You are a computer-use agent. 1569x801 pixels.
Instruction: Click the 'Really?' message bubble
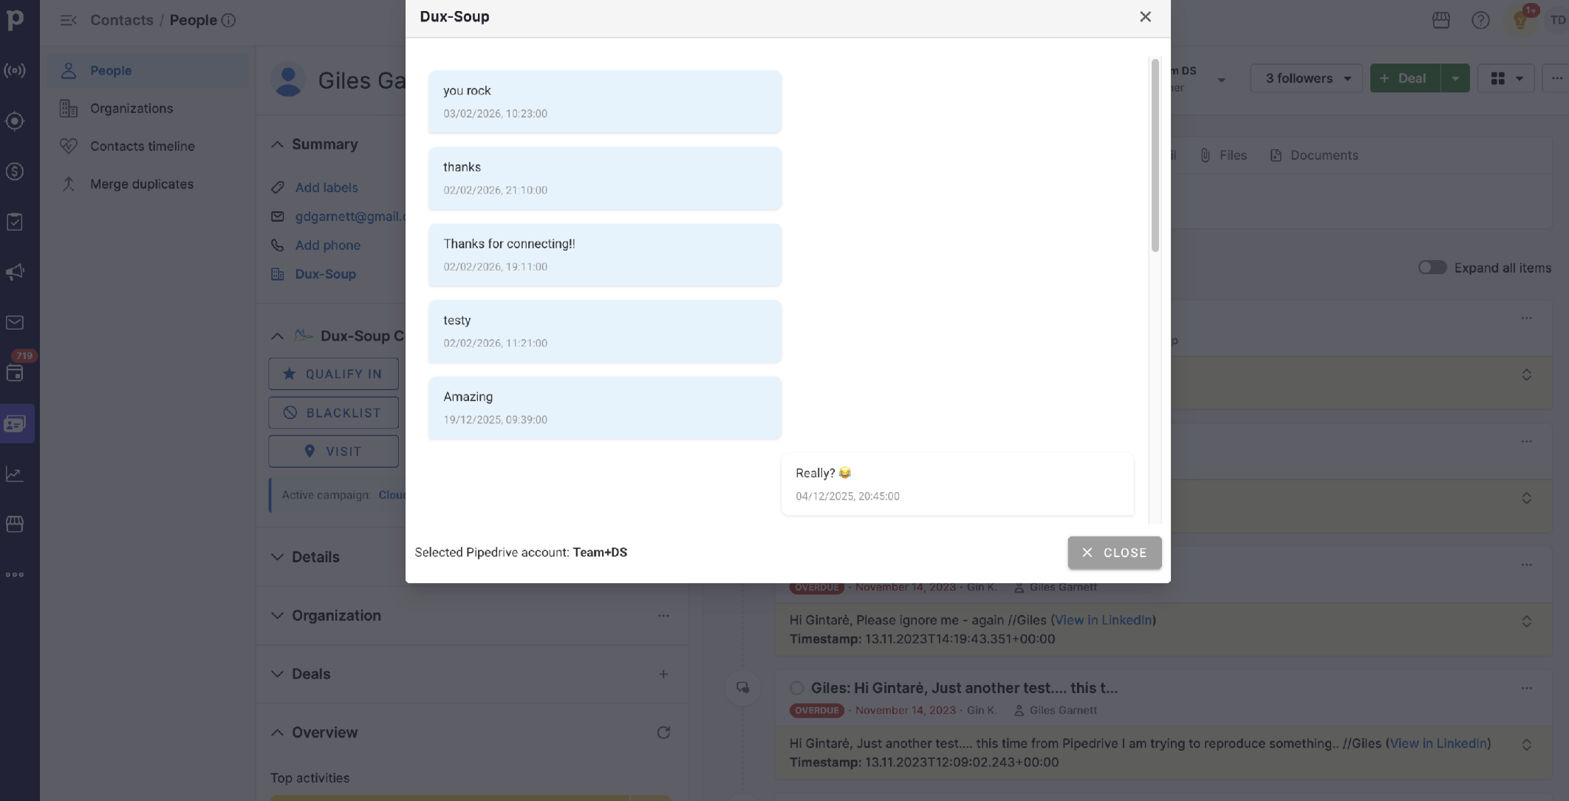(x=957, y=484)
